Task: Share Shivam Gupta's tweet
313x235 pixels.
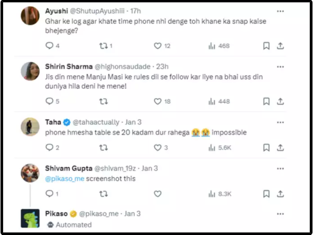Action: [280, 194]
